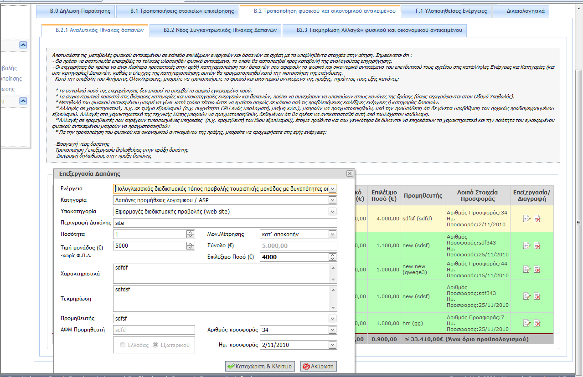583x377 pixels.
Task: Delete the hrr (gg) expense row
Action: (x=537, y=323)
